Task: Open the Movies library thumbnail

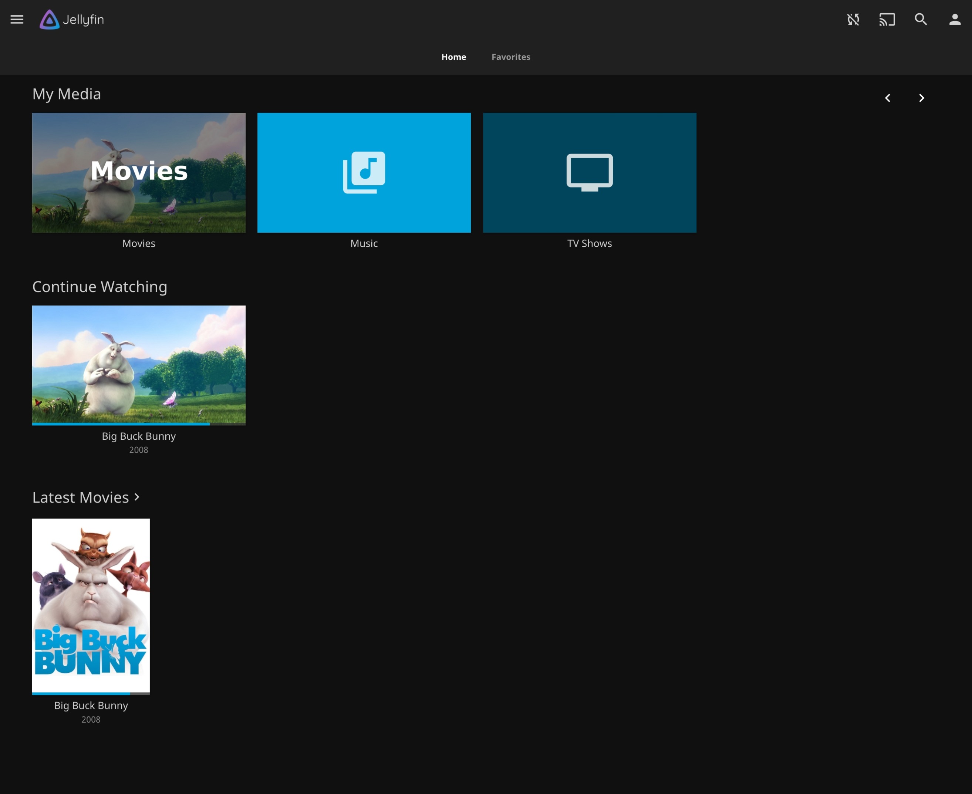Action: point(139,172)
